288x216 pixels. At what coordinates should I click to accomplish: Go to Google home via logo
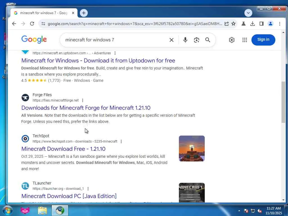coord(34,39)
